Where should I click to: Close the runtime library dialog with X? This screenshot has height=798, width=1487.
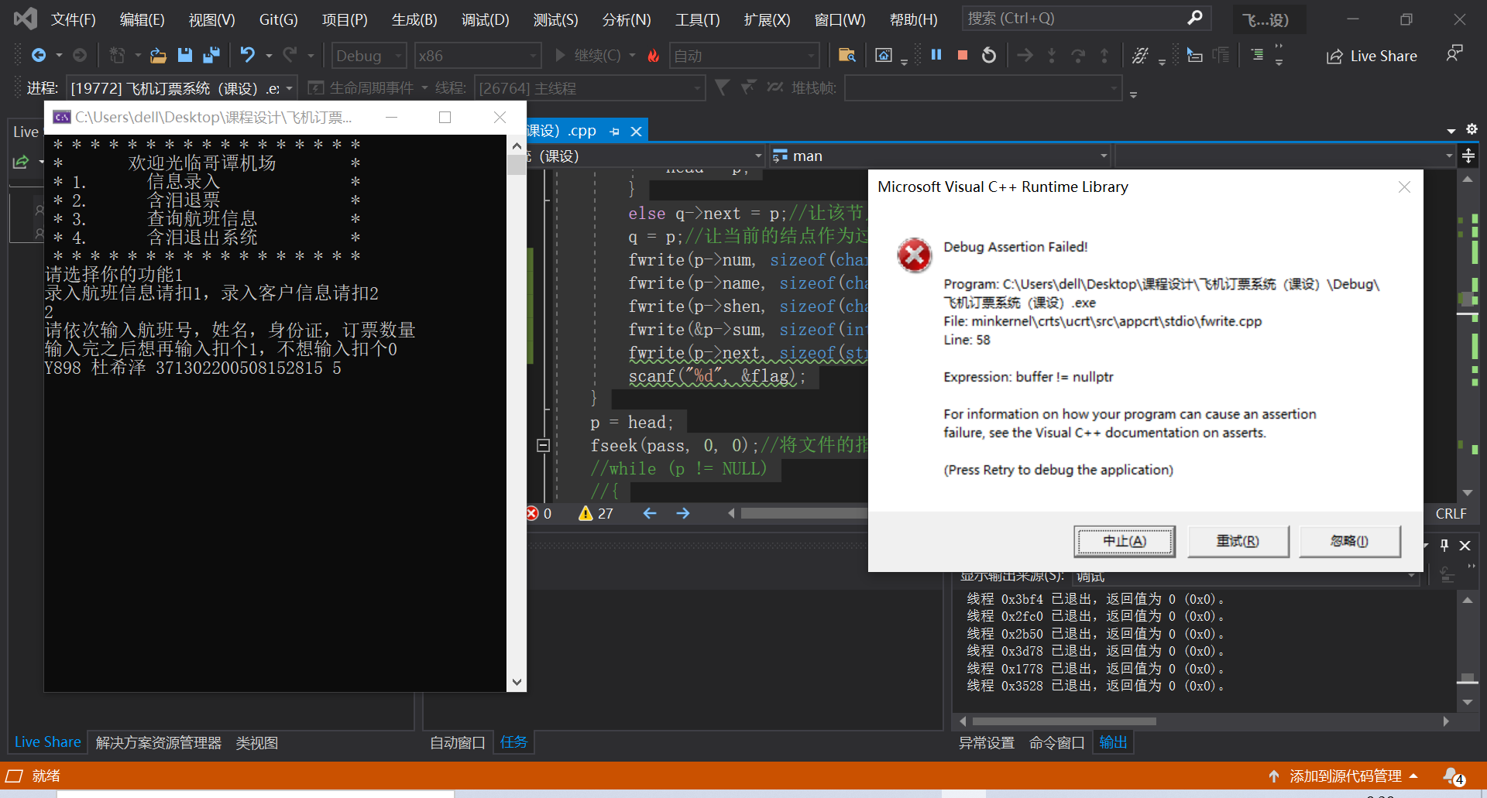(x=1404, y=187)
